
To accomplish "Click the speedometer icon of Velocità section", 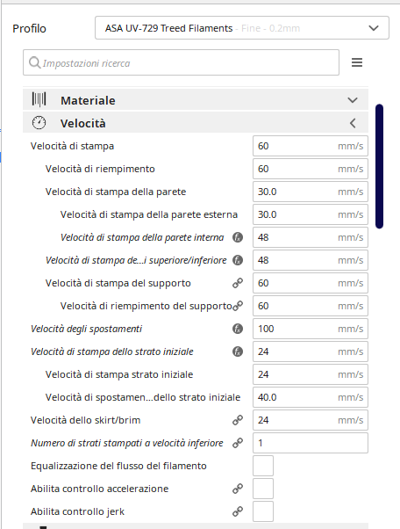I will point(39,123).
